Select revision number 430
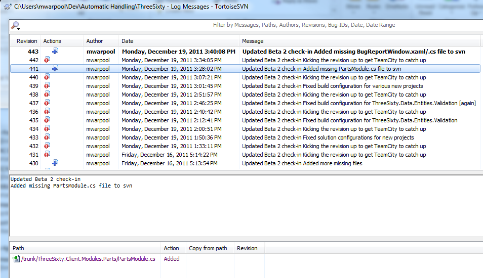The image size is (483, 278). point(34,164)
